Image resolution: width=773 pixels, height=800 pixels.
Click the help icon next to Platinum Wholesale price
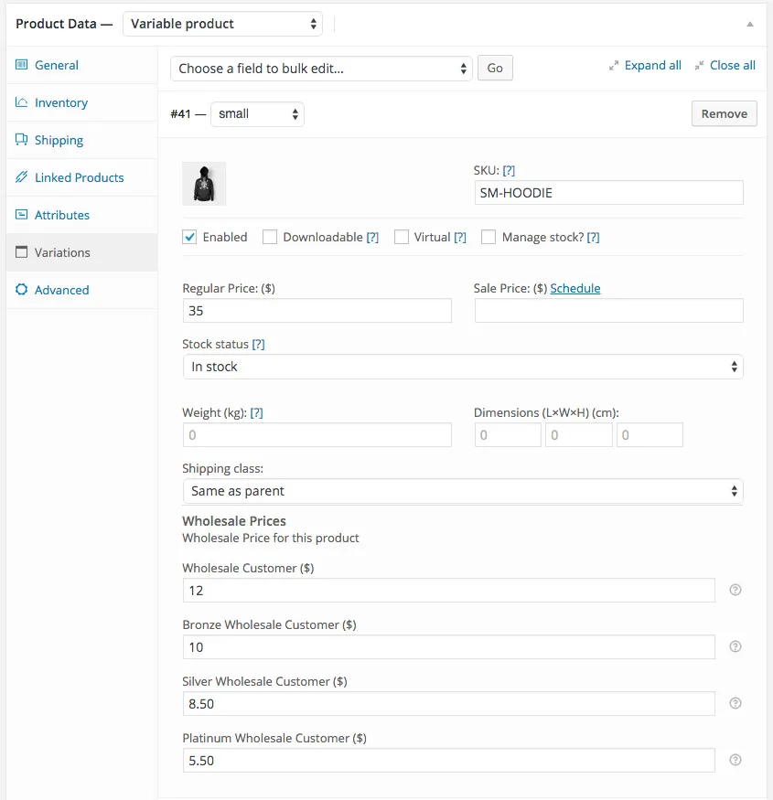735,760
